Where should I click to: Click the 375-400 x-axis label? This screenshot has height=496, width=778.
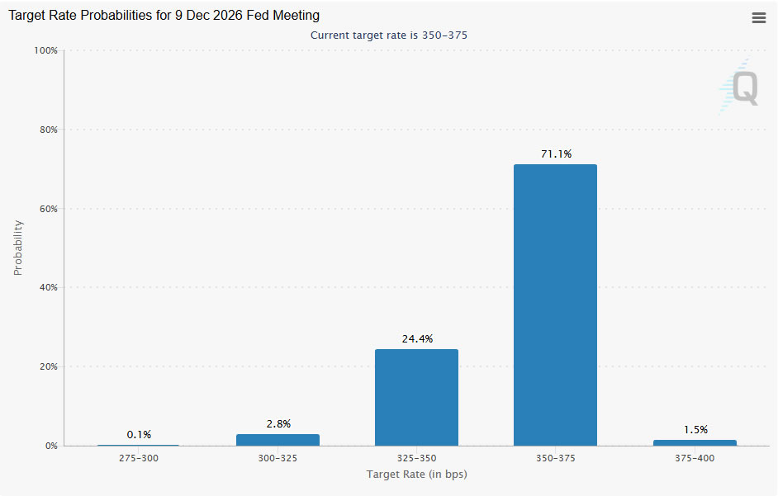pyautogui.click(x=694, y=457)
